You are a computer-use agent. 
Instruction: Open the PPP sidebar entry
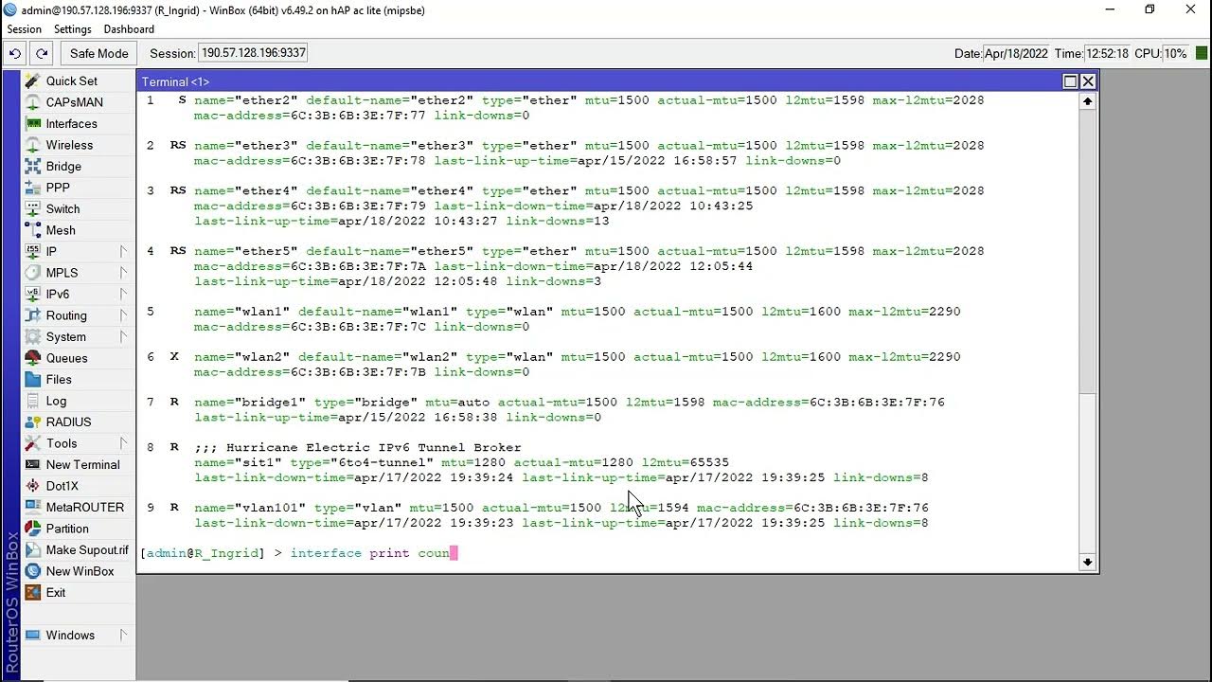coord(58,188)
